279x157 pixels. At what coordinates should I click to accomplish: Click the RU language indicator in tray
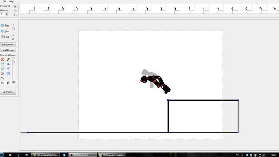tap(238, 155)
